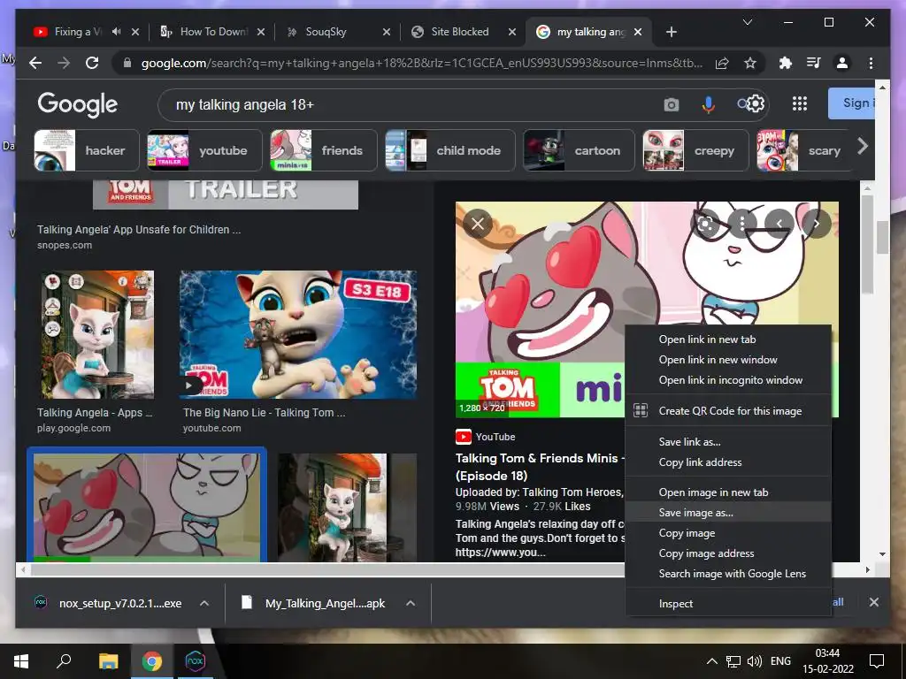The width and height of the screenshot is (906, 679).
Task: Click the address bar URL
Action: (422, 63)
